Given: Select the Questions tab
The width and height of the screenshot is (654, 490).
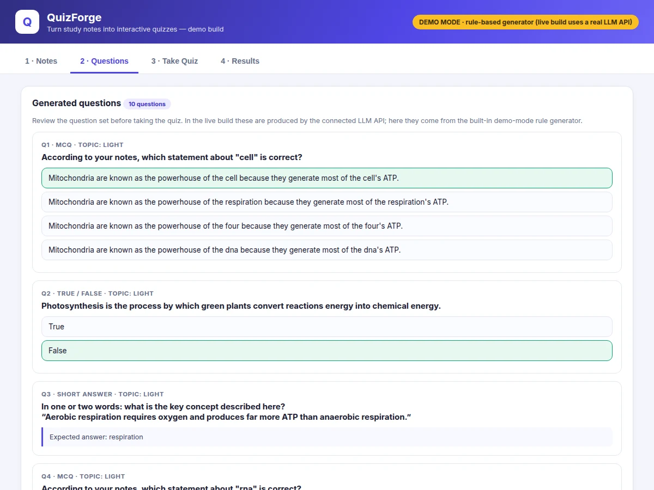Looking at the screenshot, I should (x=104, y=61).
